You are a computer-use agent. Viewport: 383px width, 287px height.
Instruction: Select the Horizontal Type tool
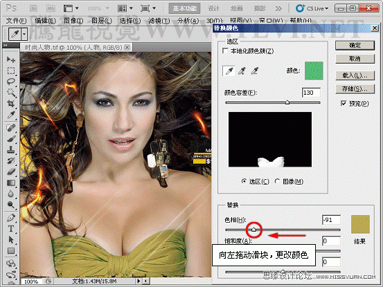click(11, 228)
